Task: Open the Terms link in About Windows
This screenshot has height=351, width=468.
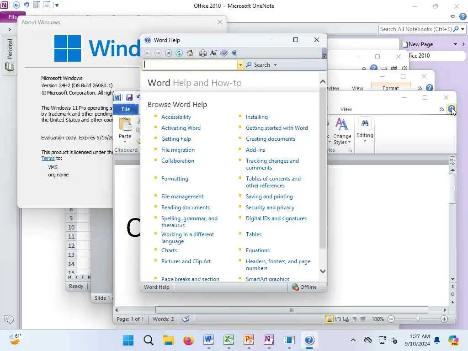Action: click(48, 159)
